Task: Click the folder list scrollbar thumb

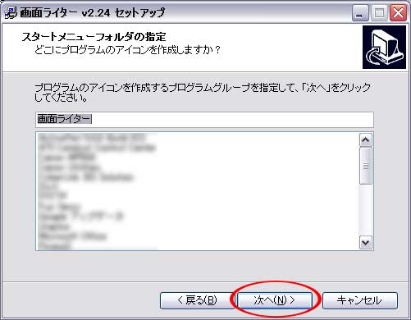Action: 366,166
